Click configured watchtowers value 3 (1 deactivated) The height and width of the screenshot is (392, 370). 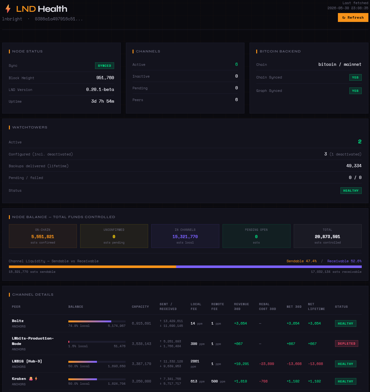coord(343,154)
